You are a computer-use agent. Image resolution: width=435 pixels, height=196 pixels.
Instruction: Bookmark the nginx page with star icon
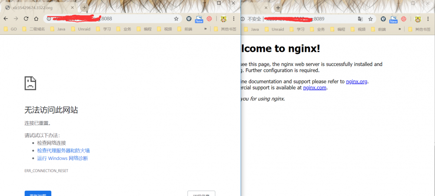(370, 19)
